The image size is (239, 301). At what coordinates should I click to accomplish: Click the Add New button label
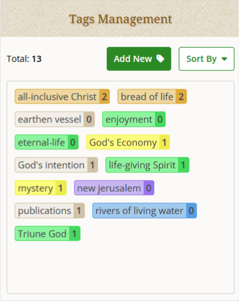click(x=133, y=59)
